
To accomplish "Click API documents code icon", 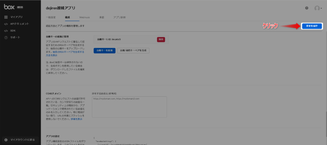I will pyautogui.click(x=6, y=24).
